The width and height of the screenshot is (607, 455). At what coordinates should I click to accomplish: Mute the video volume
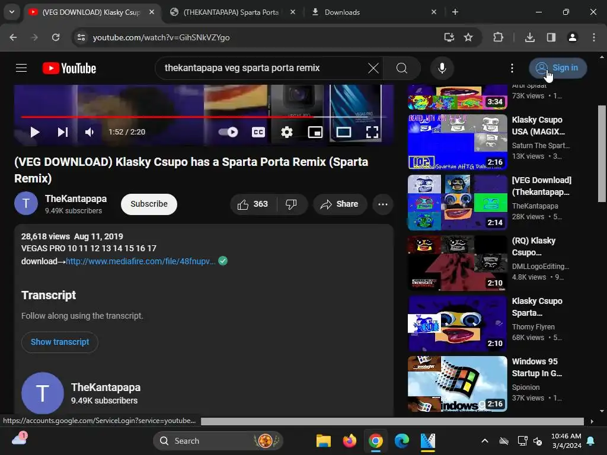(x=90, y=132)
